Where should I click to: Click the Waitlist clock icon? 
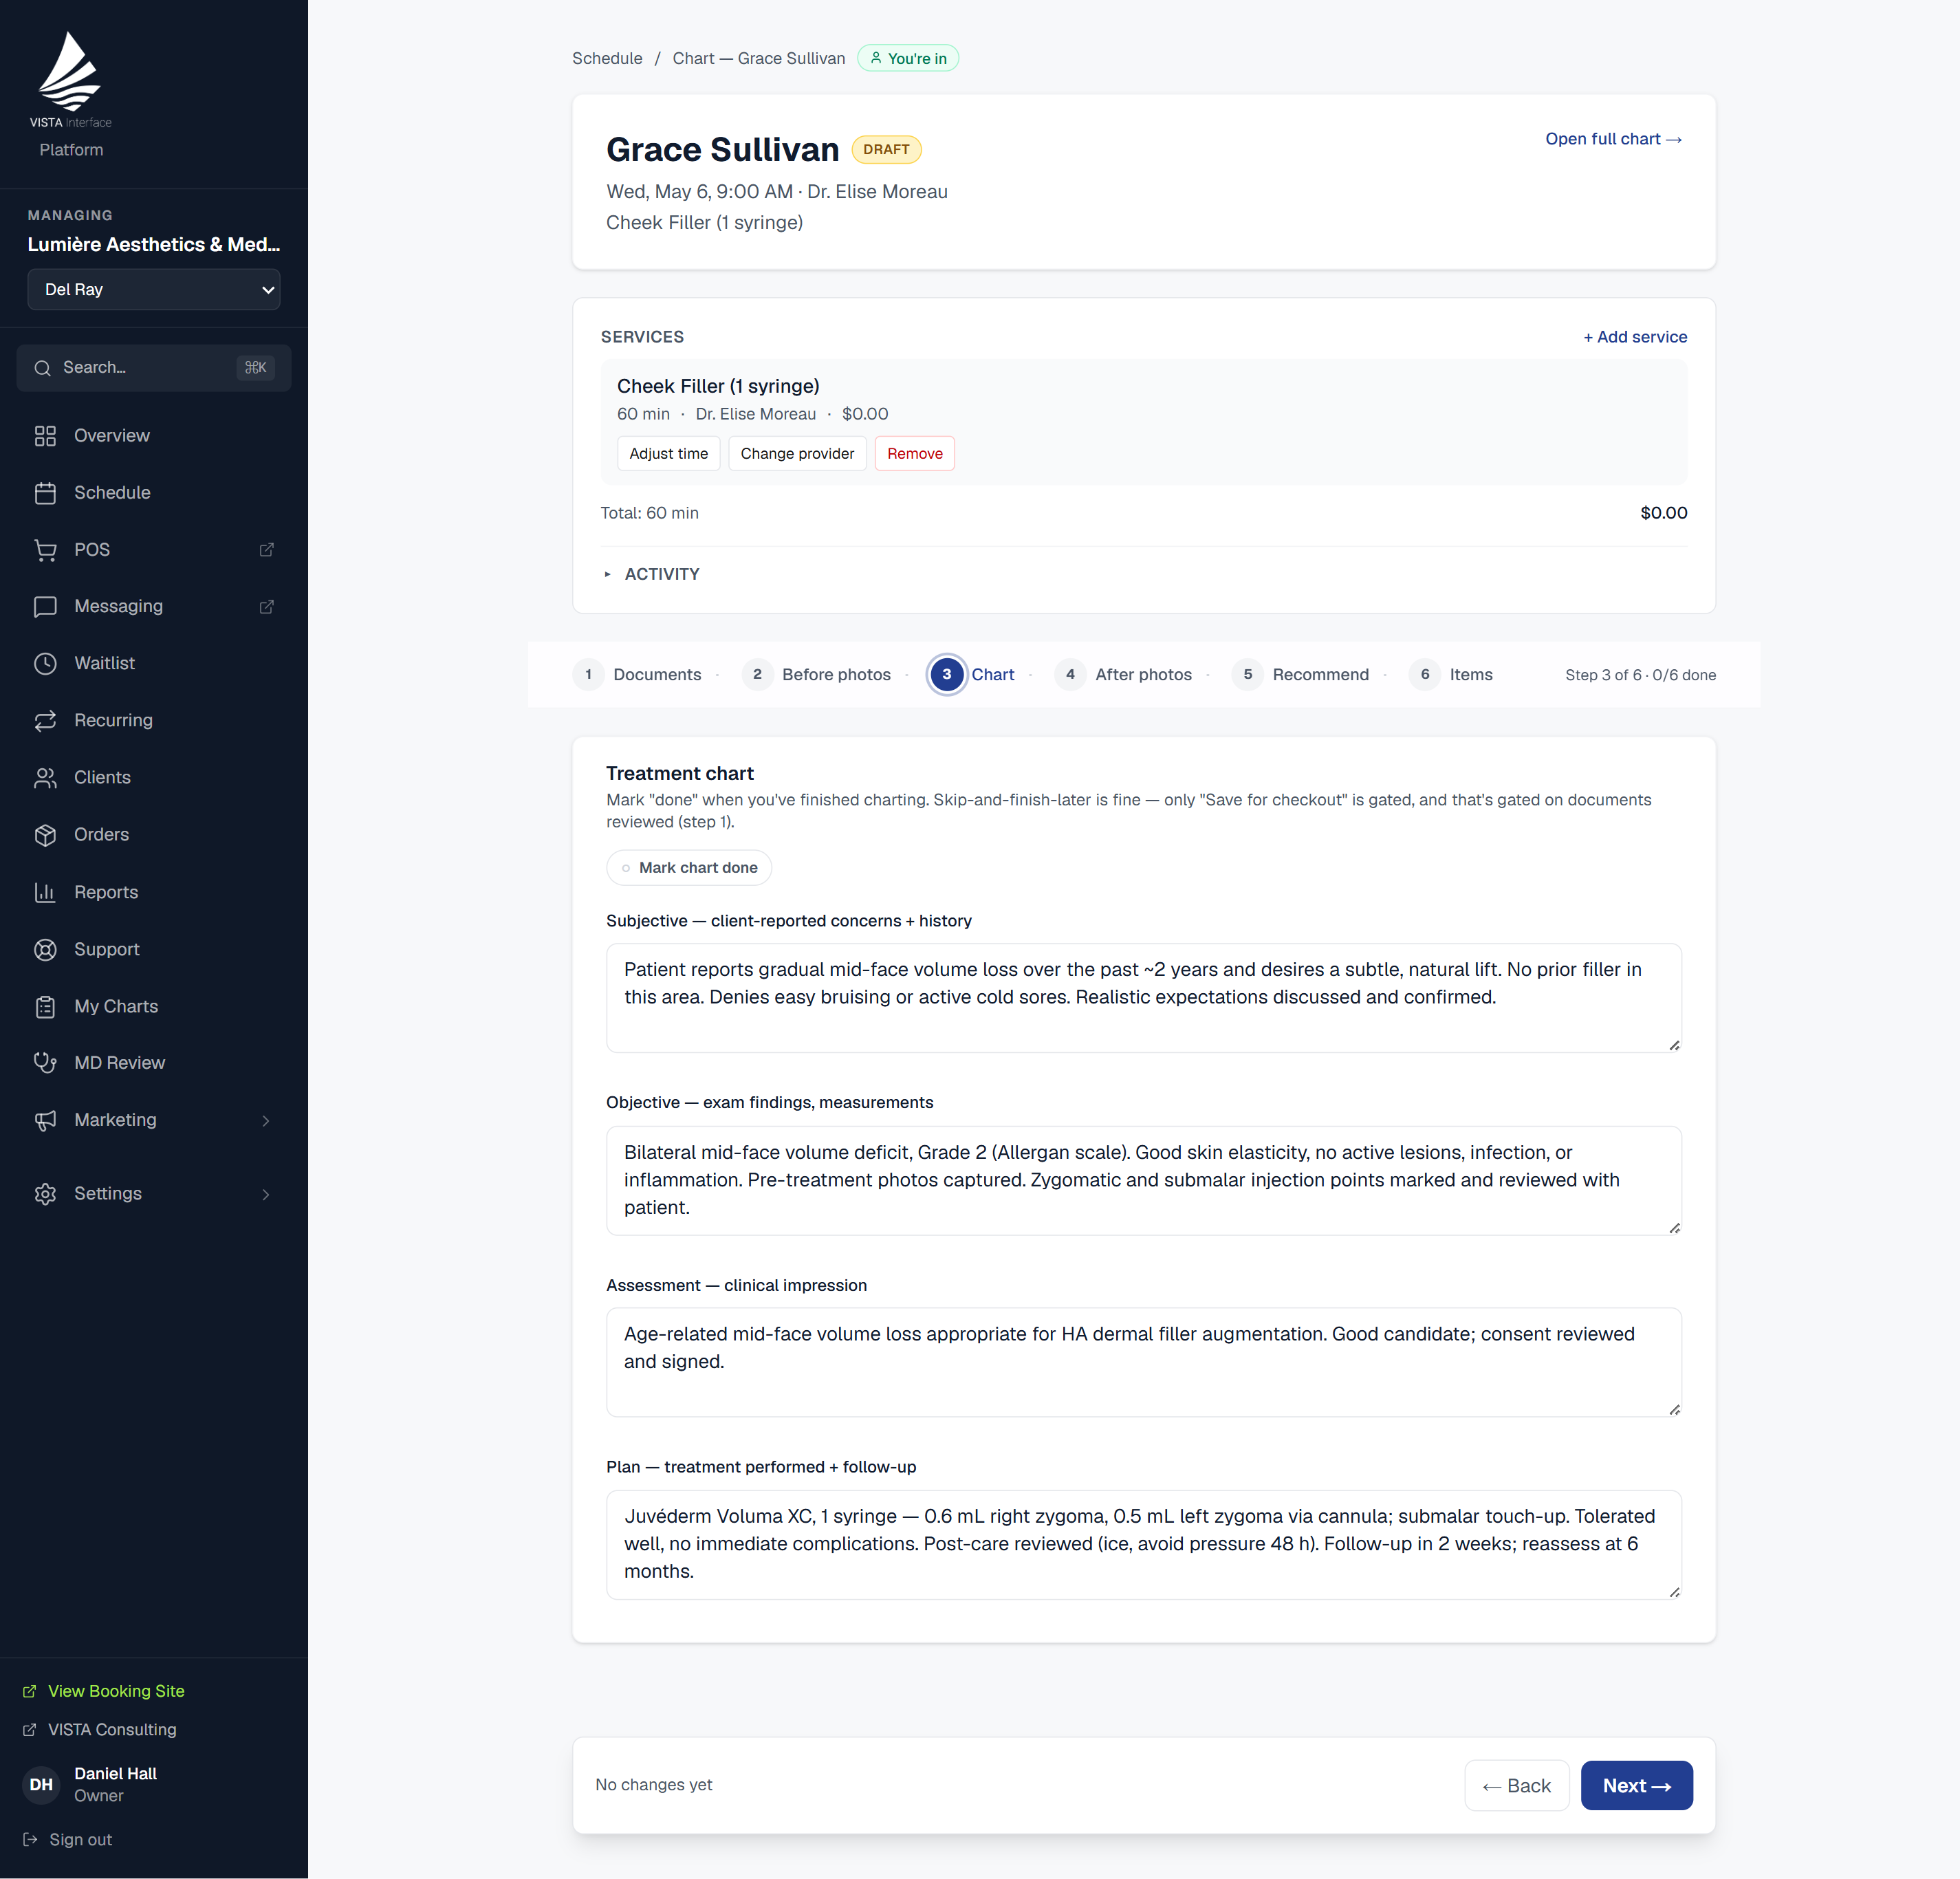pyautogui.click(x=45, y=664)
